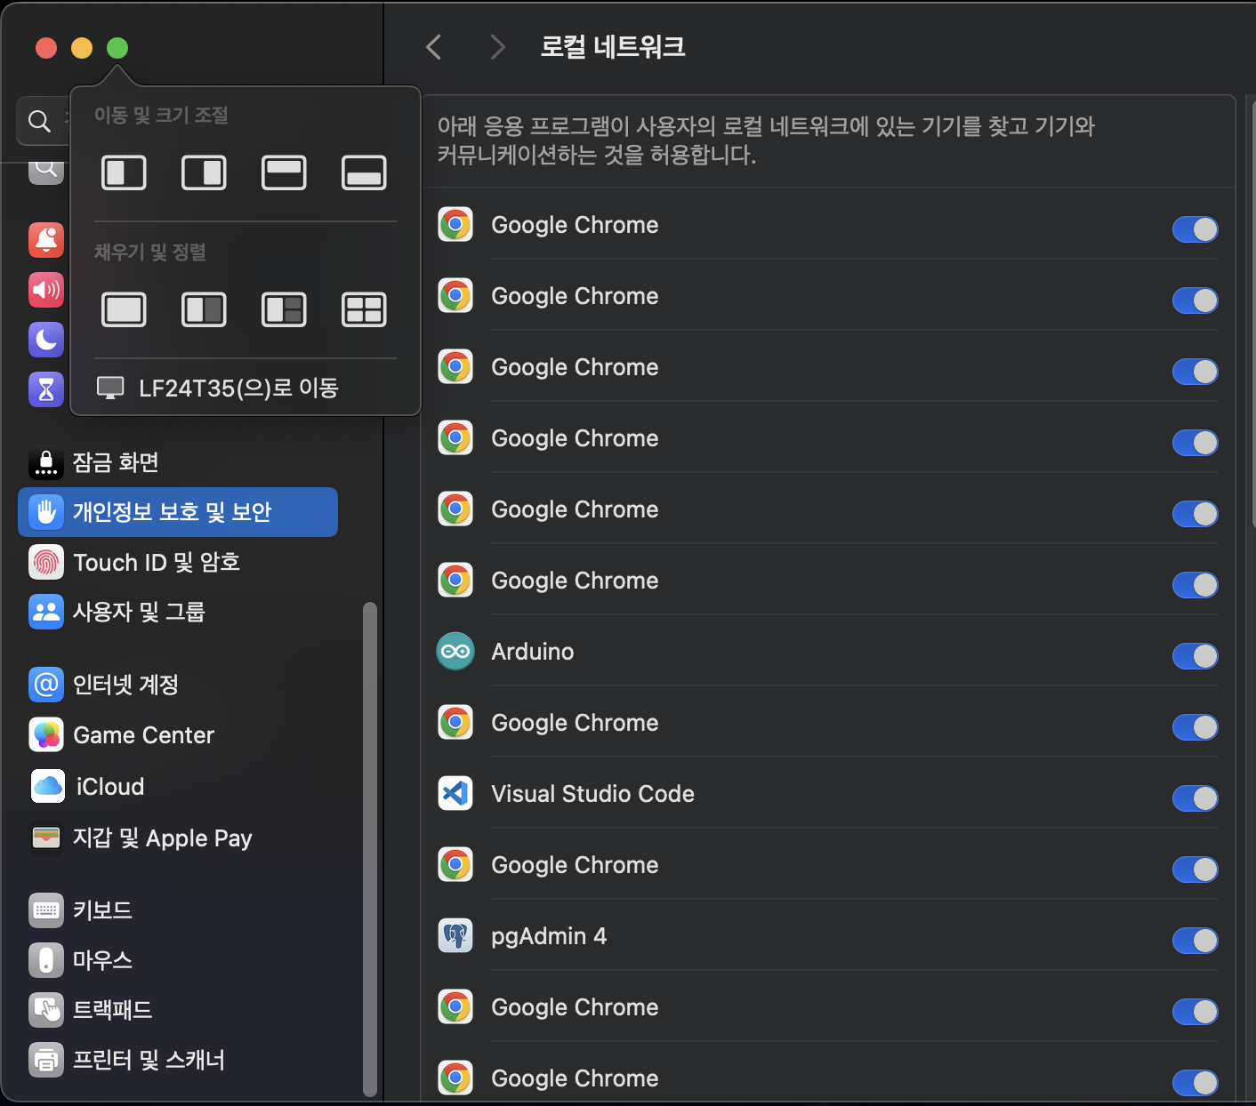Select the four-quarters arrangement icon
Viewport: 1256px width, 1106px height.
click(364, 309)
